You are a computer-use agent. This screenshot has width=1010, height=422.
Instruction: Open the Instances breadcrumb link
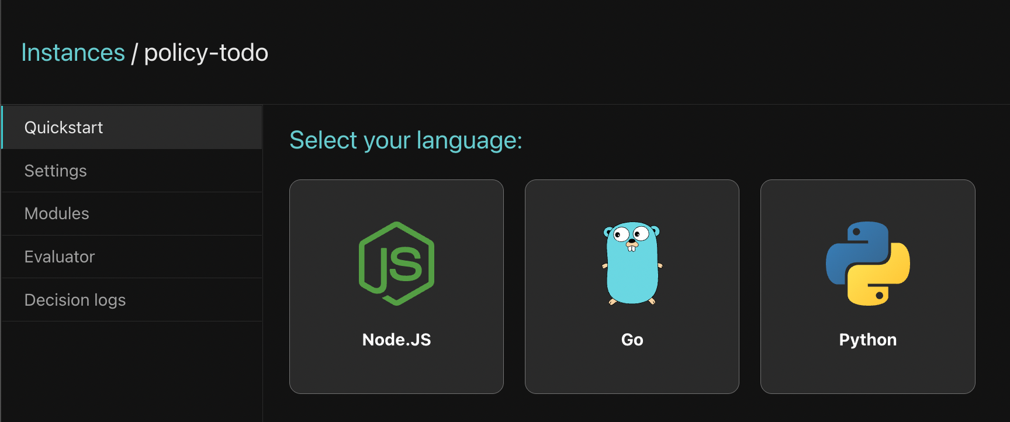tap(73, 53)
